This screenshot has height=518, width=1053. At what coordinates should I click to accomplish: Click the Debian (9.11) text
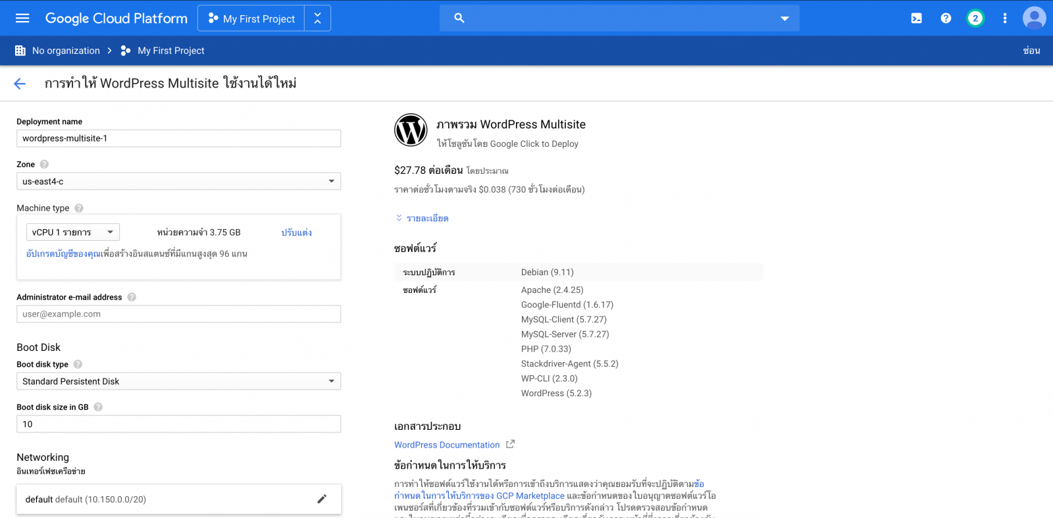(x=548, y=272)
